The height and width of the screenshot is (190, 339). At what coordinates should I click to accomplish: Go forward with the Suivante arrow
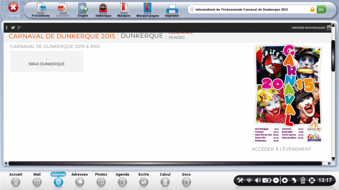pos(63,10)
